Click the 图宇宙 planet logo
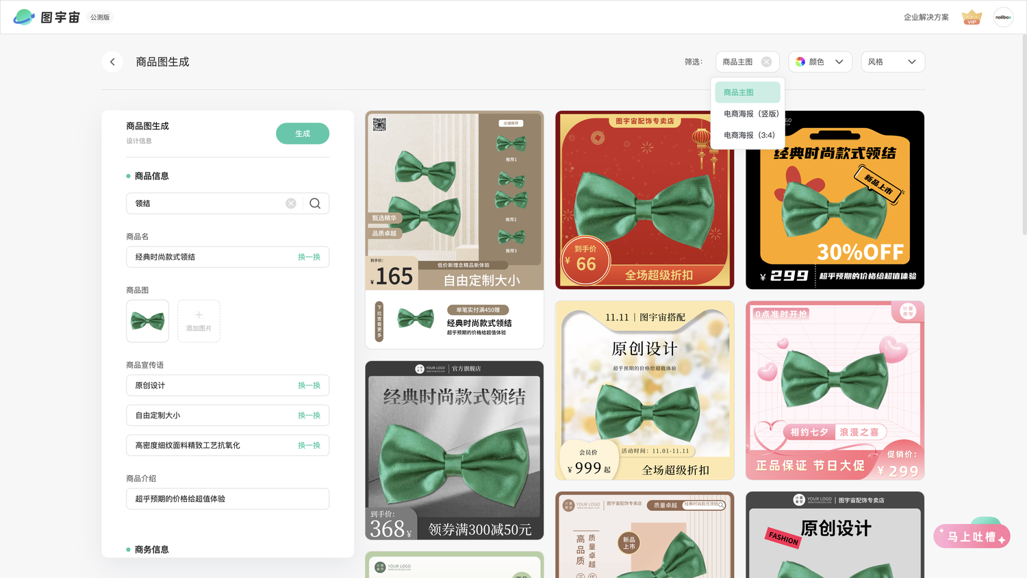The width and height of the screenshot is (1027, 578). (24, 17)
